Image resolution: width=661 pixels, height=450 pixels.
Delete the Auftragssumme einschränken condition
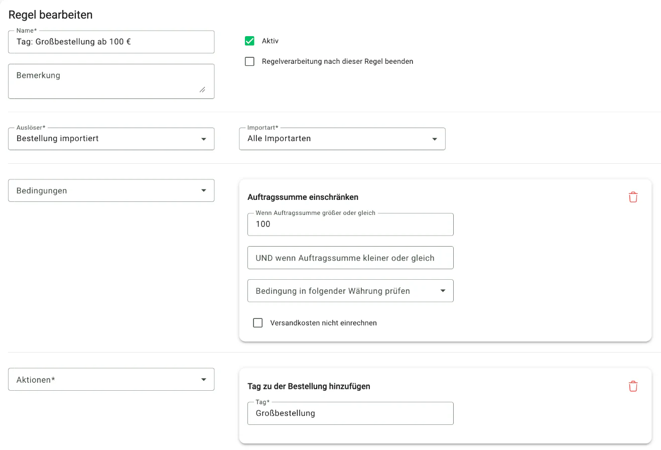[x=633, y=197]
